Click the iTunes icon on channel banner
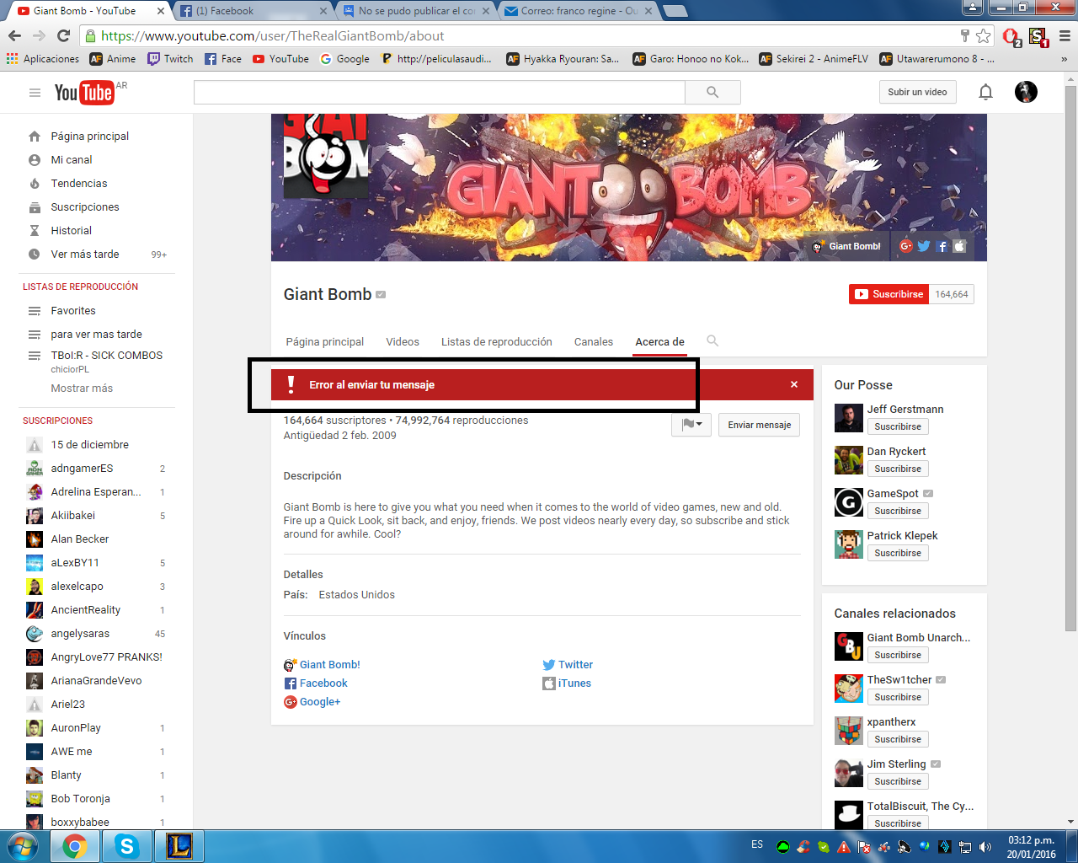 959,246
